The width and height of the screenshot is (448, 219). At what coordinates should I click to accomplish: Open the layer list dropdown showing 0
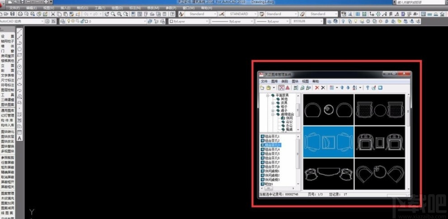coord(145,21)
